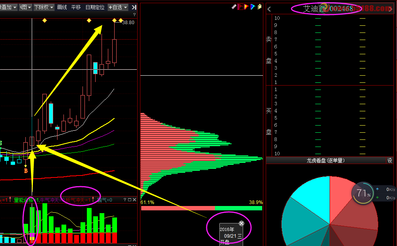Click the 71% network speed widget
Screen dimensions: 397x246
click(x=363, y=193)
